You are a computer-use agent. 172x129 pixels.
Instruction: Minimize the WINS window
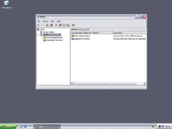click(x=137, y=17)
